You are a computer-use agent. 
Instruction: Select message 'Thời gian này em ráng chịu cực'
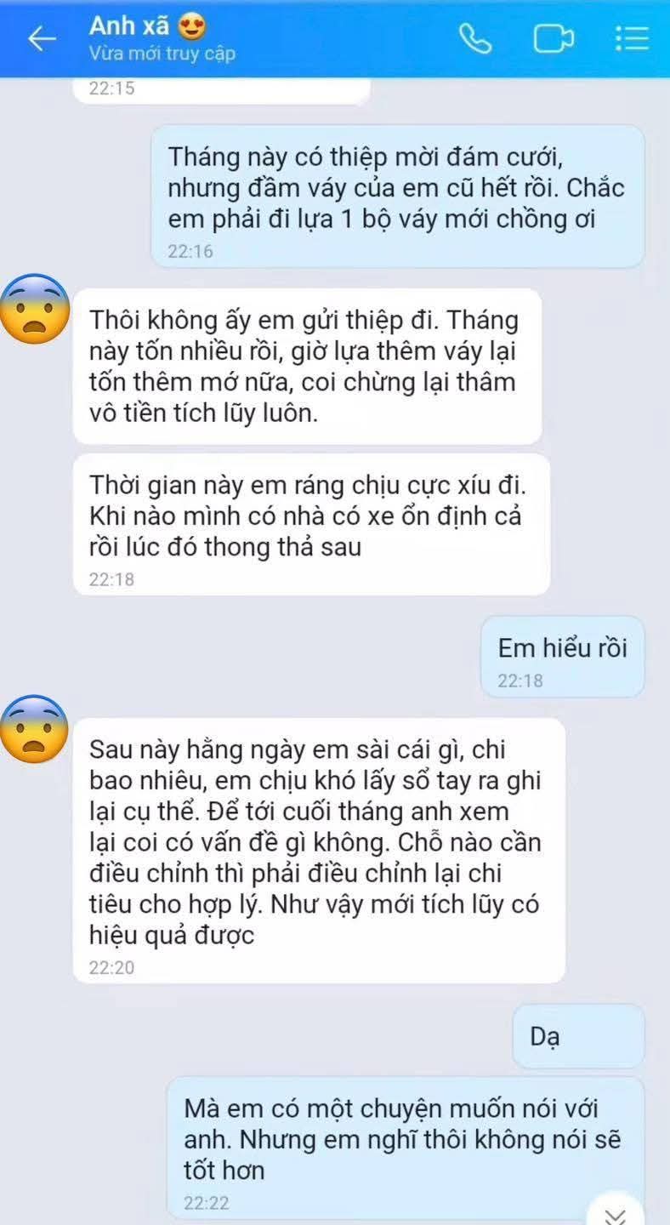tap(311, 525)
